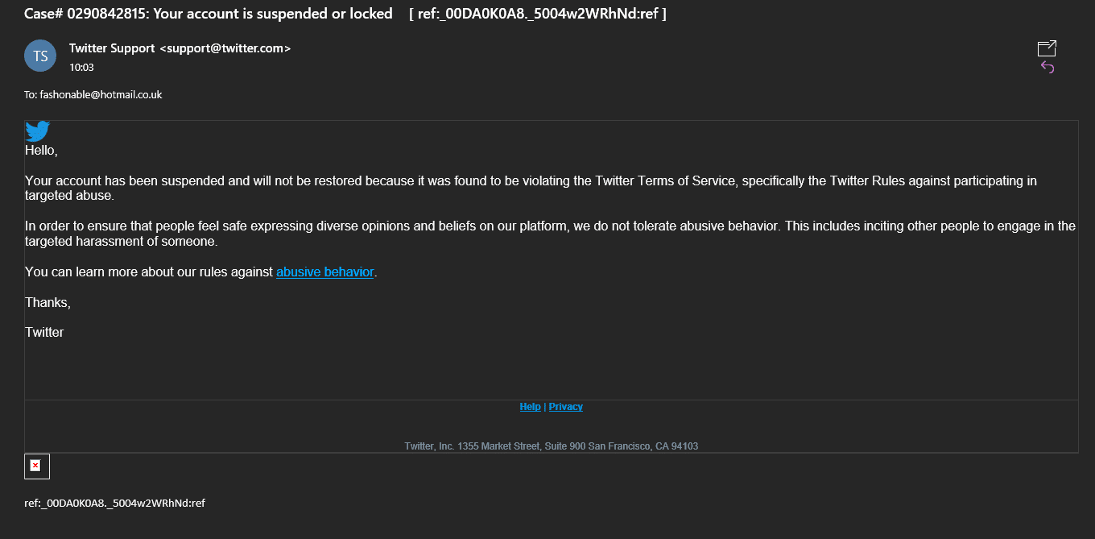The width and height of the screenshot is (1095, 539).
Task: Open the message in a new window
Action: [1047, 48]
